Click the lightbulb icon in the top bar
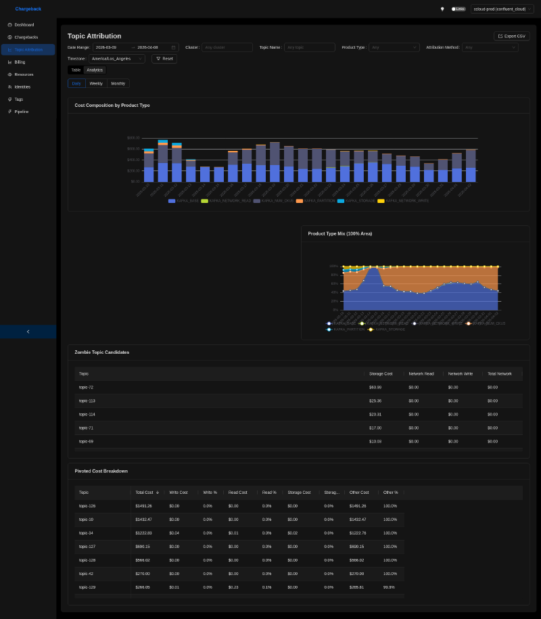This screenshot has width=541, height=619. click(x=442, y=9)
